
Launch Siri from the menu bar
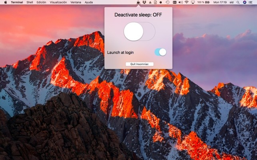245,2
